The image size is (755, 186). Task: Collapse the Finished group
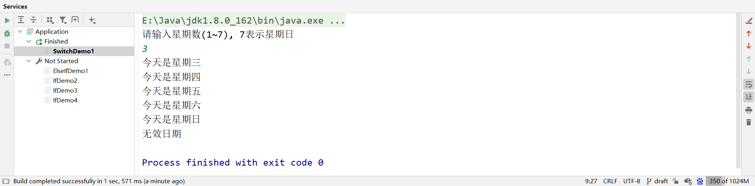coord(29,41)
